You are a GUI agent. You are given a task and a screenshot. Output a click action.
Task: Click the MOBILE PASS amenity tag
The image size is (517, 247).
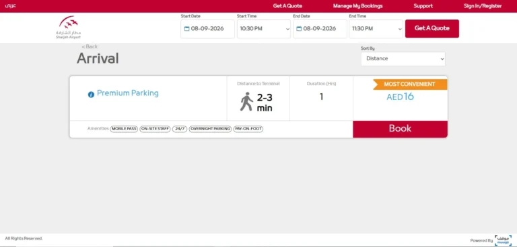coord(124,129)
